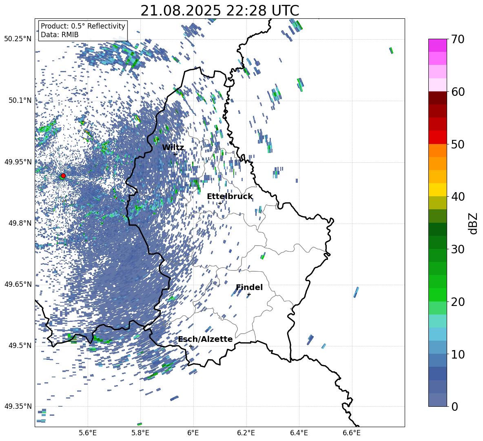Click the 30 tick on the colorbar

[x=457, y=249]
